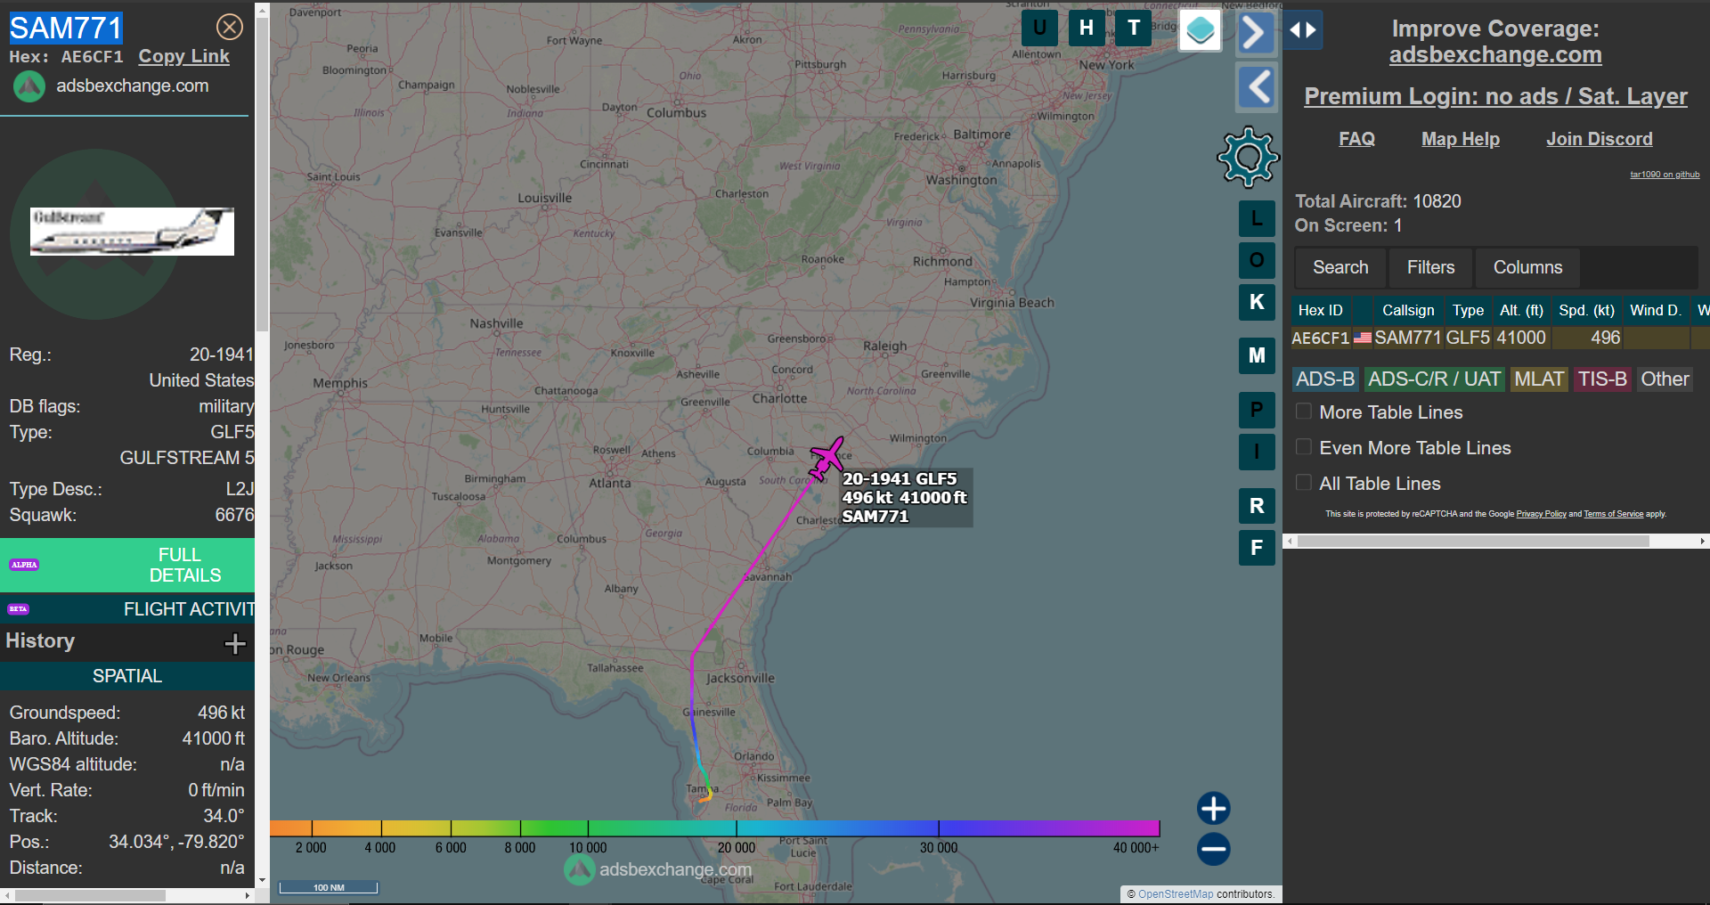Toggle the Other source filter
Image resolution: width=1710 pixels, height=905 pixels.
tap(1665, 379)
